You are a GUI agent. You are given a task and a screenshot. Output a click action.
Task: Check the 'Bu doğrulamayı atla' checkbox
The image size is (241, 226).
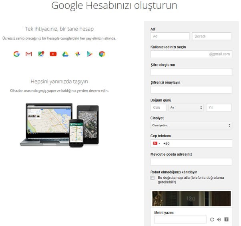[x=153, y=178]
